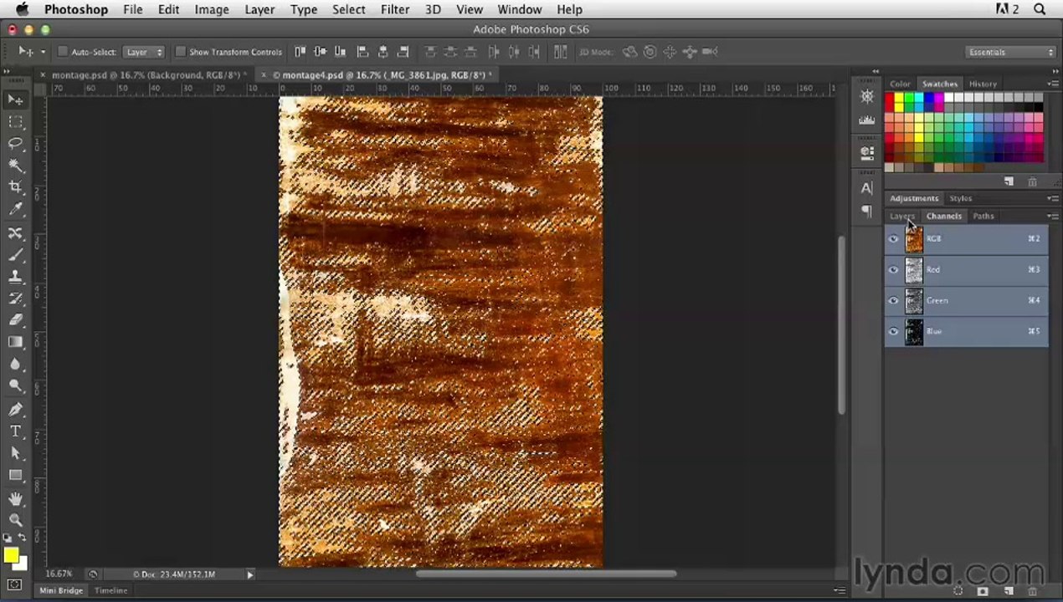Select the Magic Wand tool
The image size is (1063, 602).
point(15,166)
